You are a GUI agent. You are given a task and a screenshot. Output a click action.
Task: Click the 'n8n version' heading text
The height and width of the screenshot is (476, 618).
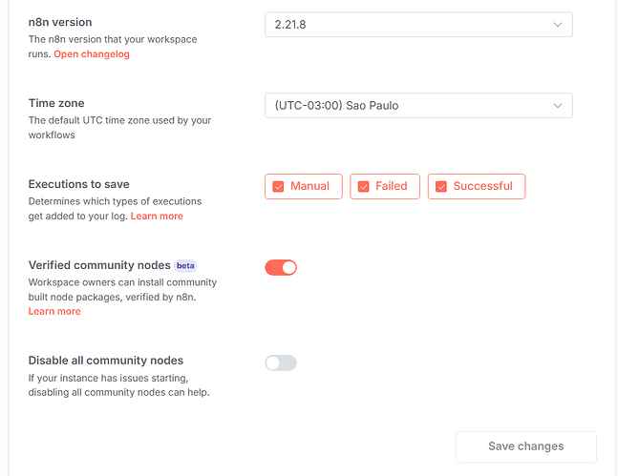(60, 22)
